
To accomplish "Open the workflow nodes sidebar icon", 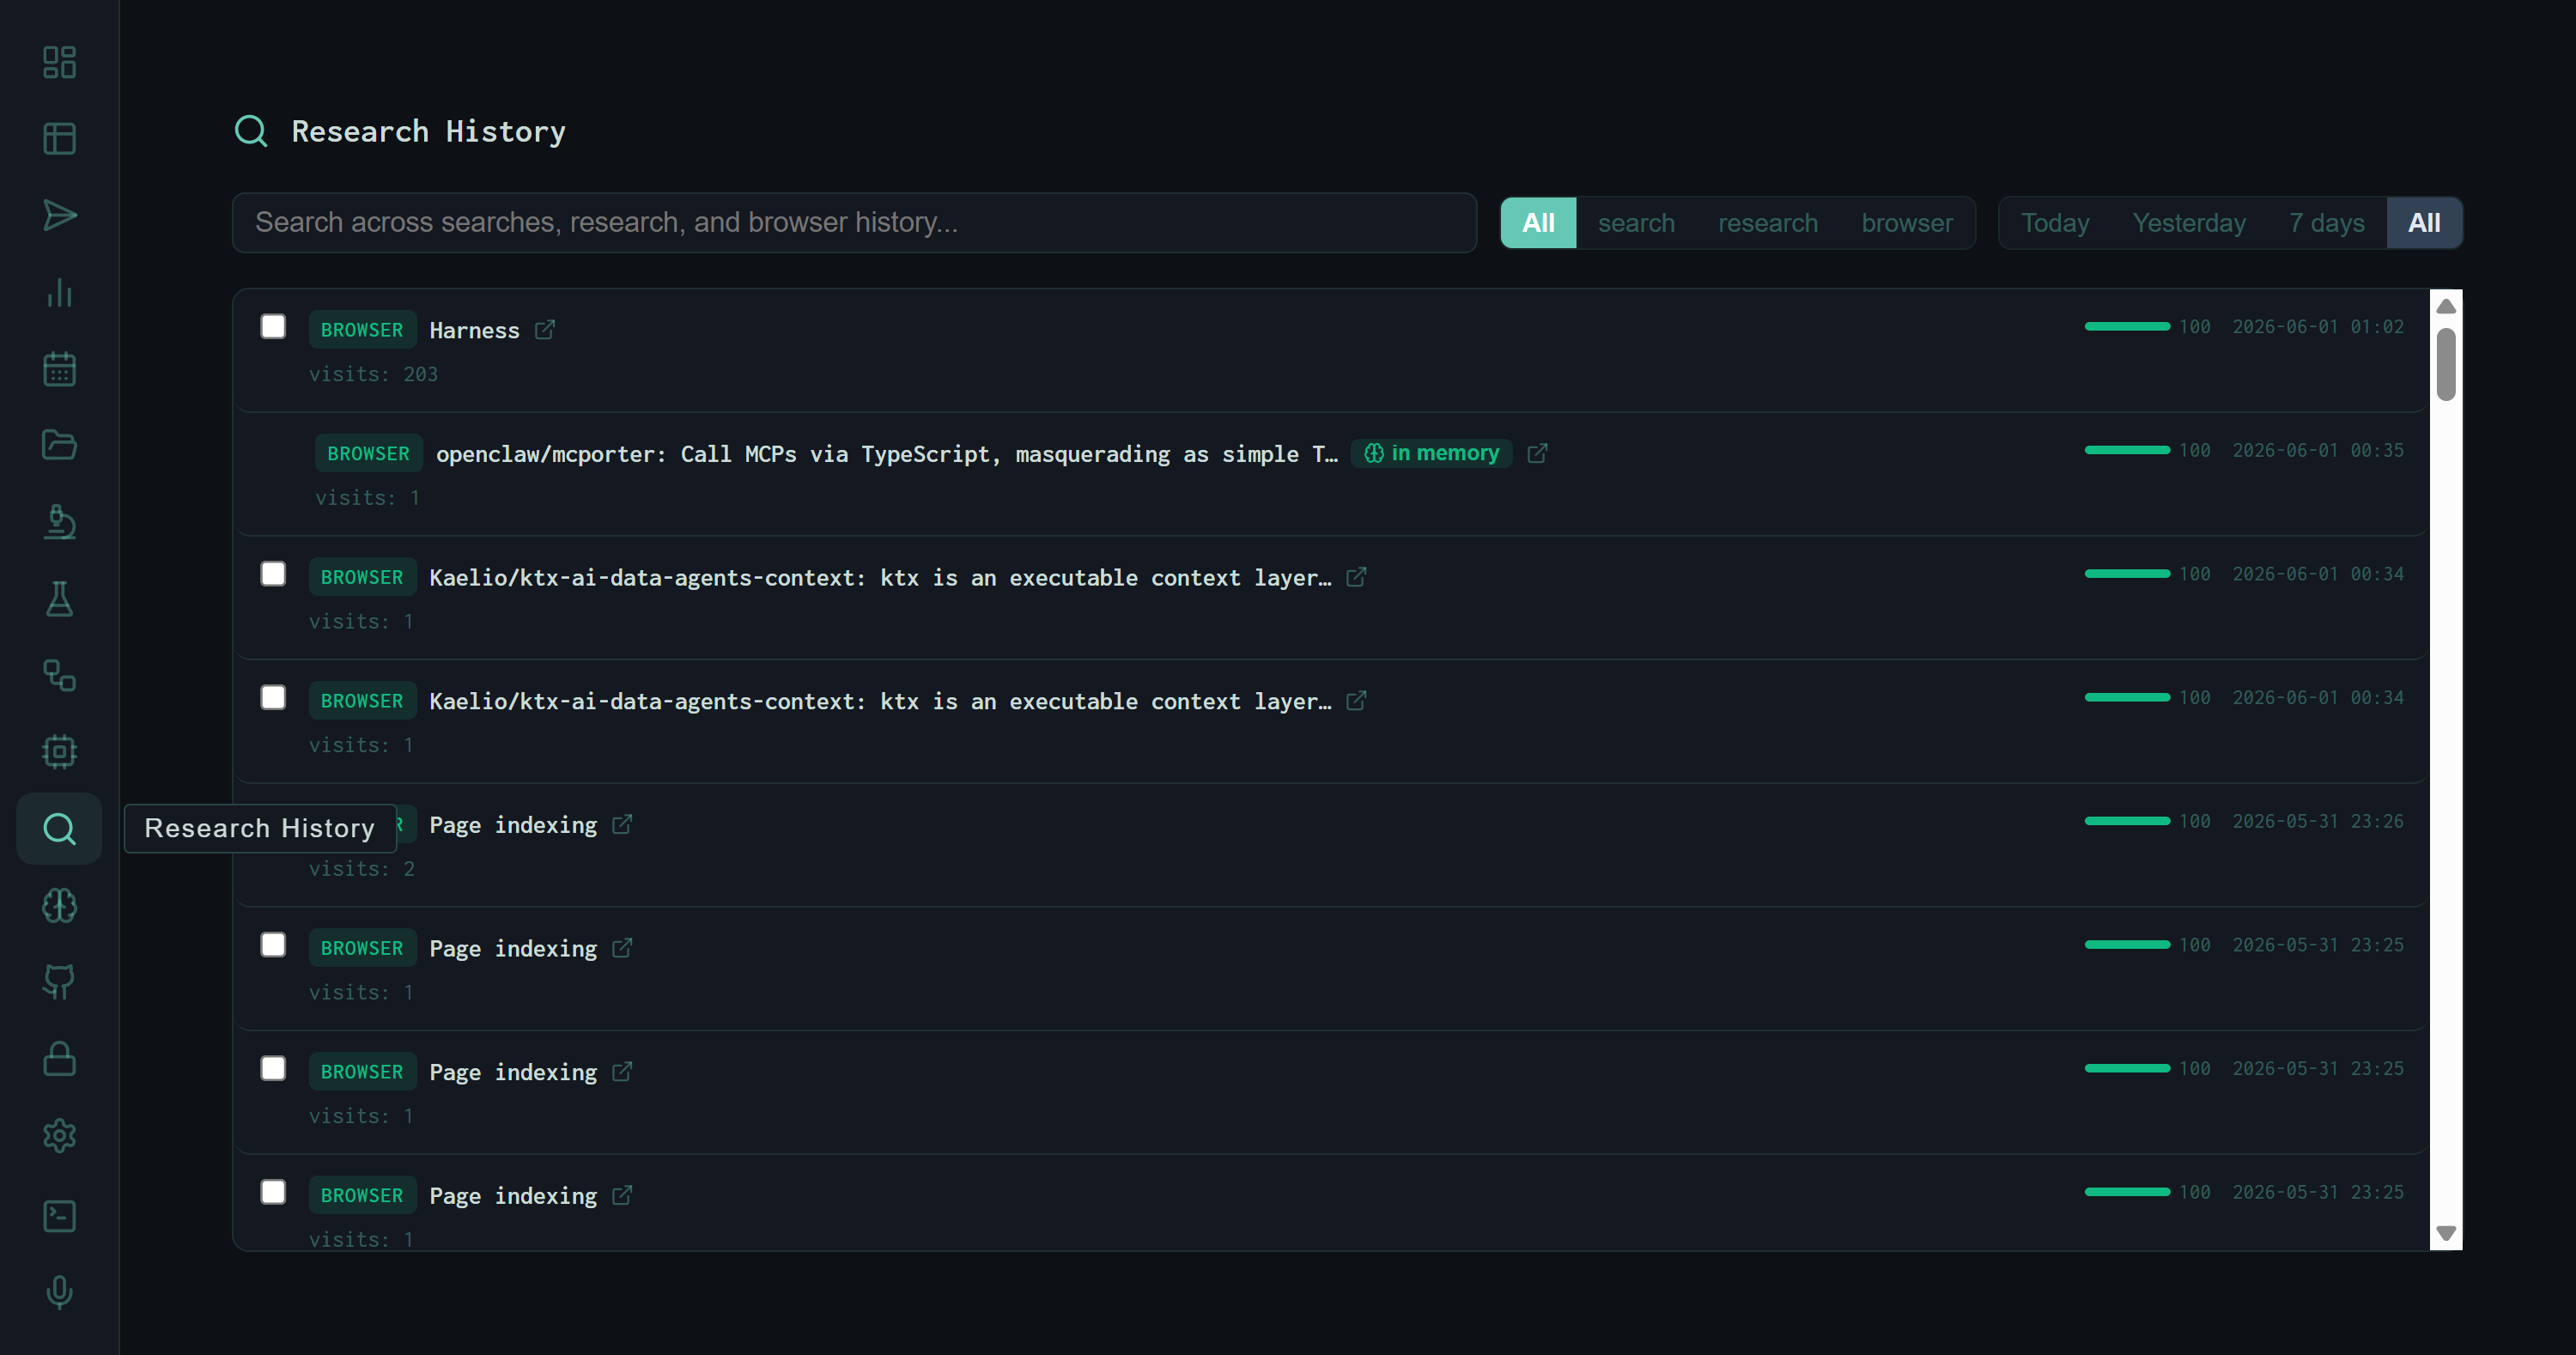I will click(x=59, y=676).
